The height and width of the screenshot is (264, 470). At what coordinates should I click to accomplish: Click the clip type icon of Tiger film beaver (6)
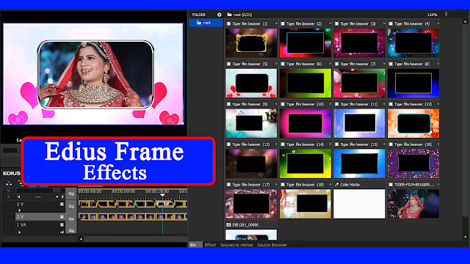coord(283,64)
